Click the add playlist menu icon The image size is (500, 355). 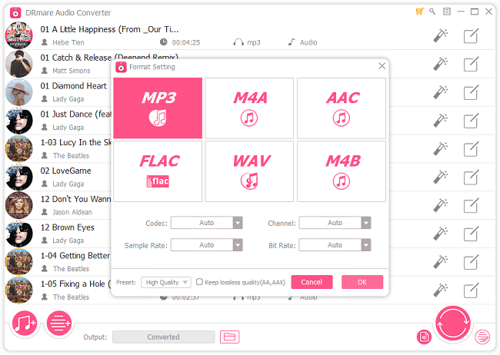[59, 323]
